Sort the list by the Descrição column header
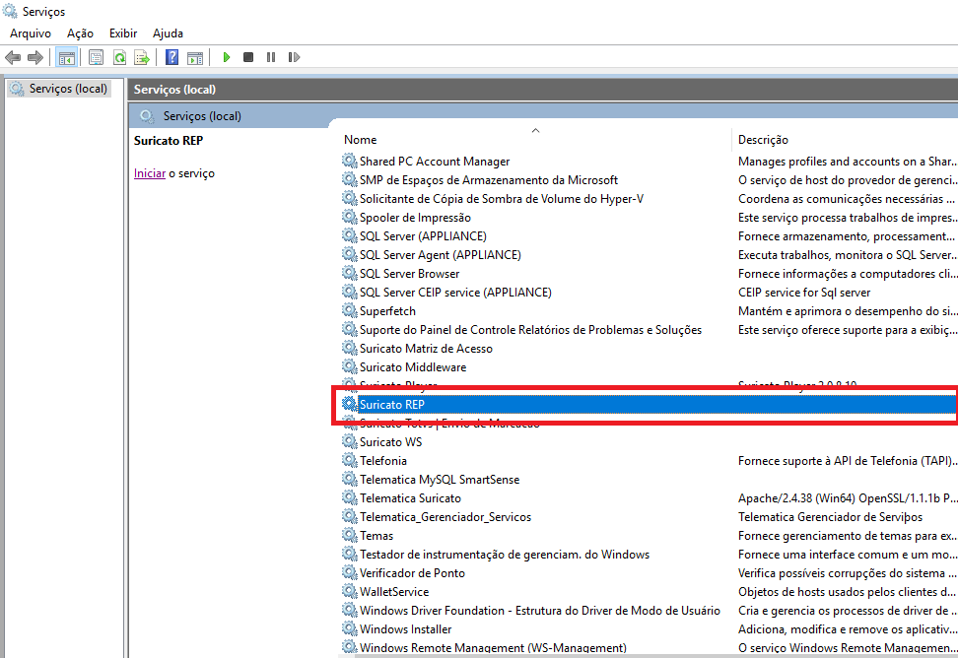 pyautogui.click(x=763, y=140)
